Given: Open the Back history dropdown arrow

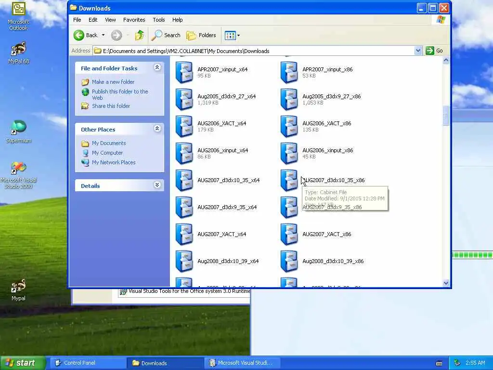Looking at the screenshot, I should (x=103, y=35).
